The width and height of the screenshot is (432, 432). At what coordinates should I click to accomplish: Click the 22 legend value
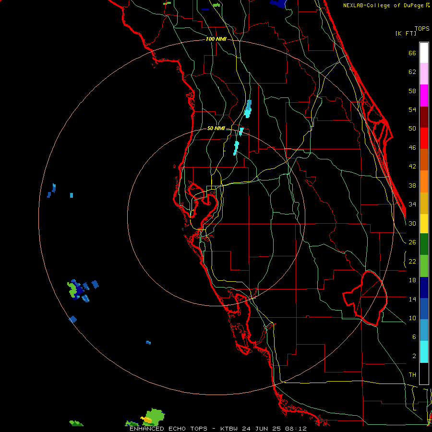tap(412, 261)
